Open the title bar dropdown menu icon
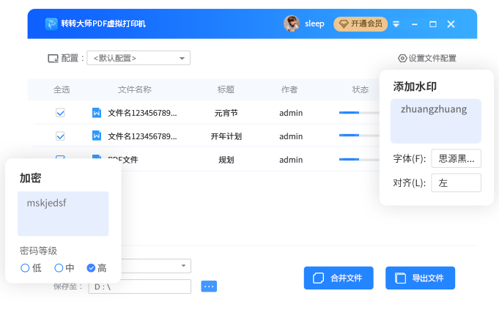Screen dimensions: 499x321 [396, 24]
